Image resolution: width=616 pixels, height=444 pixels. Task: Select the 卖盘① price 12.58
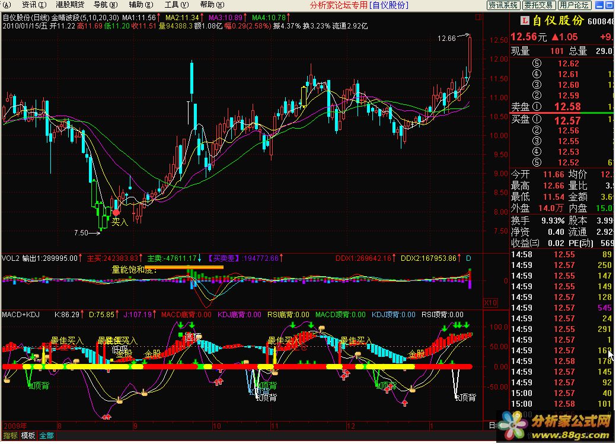(567, 107)
